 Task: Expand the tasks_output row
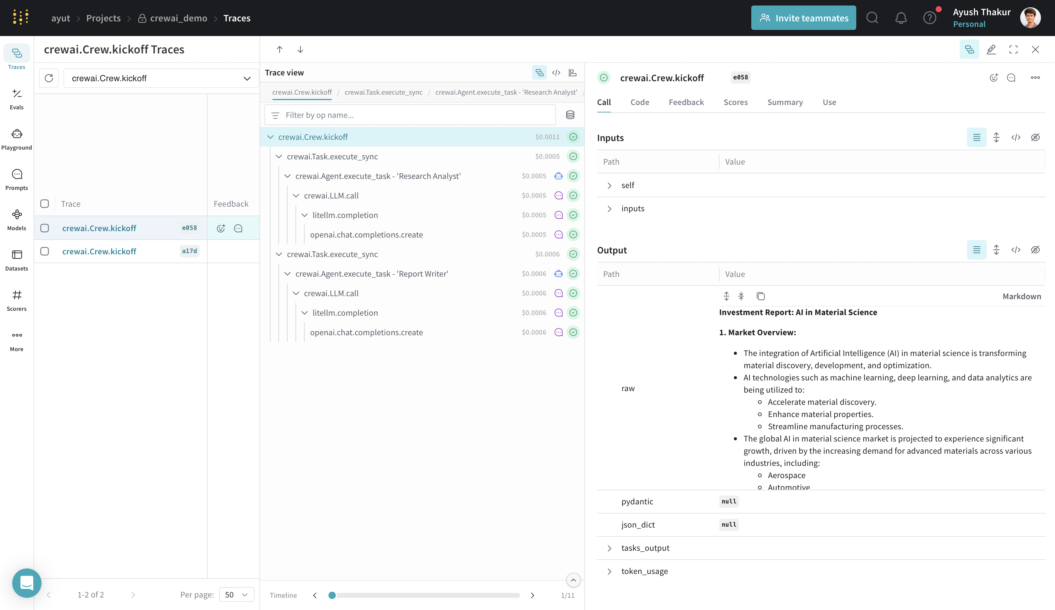click(x=610, y=548)
